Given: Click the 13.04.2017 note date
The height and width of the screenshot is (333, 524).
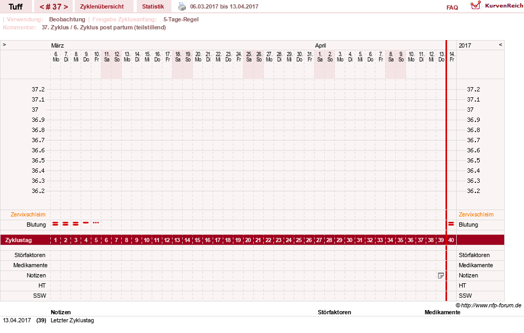Looking at the screenshot, I should click(x=17, y=320).
